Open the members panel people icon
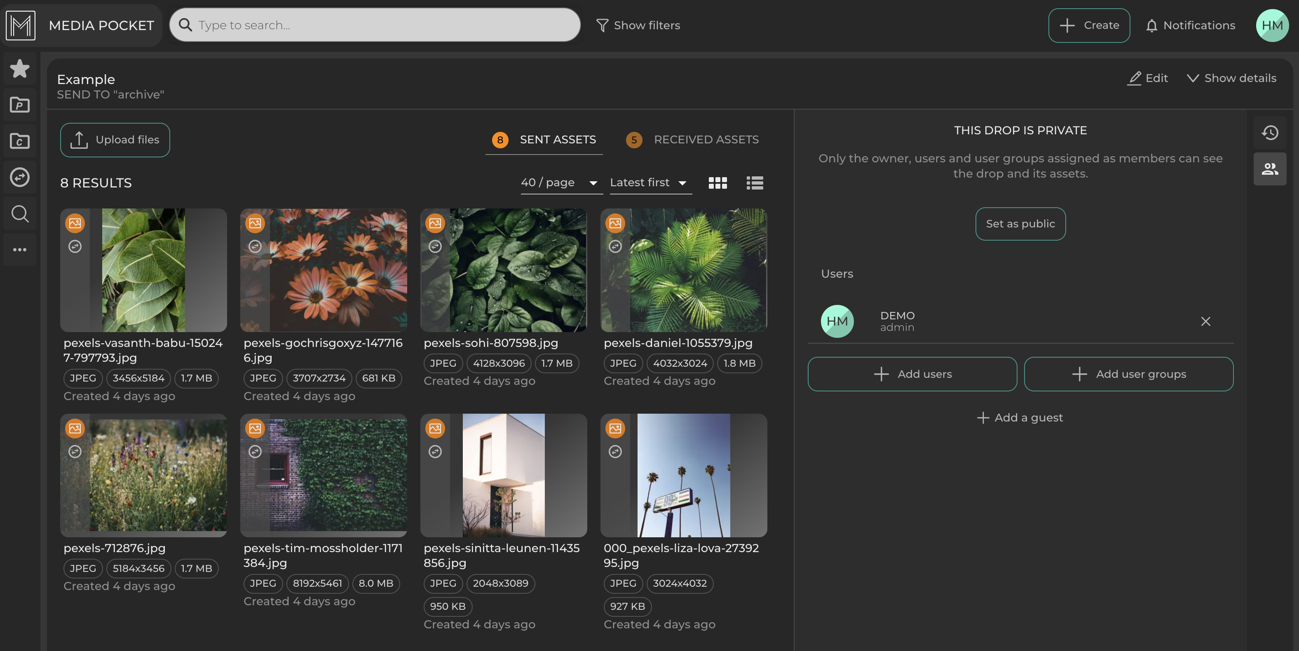 pyautogui.click(x=1270, y=169)
